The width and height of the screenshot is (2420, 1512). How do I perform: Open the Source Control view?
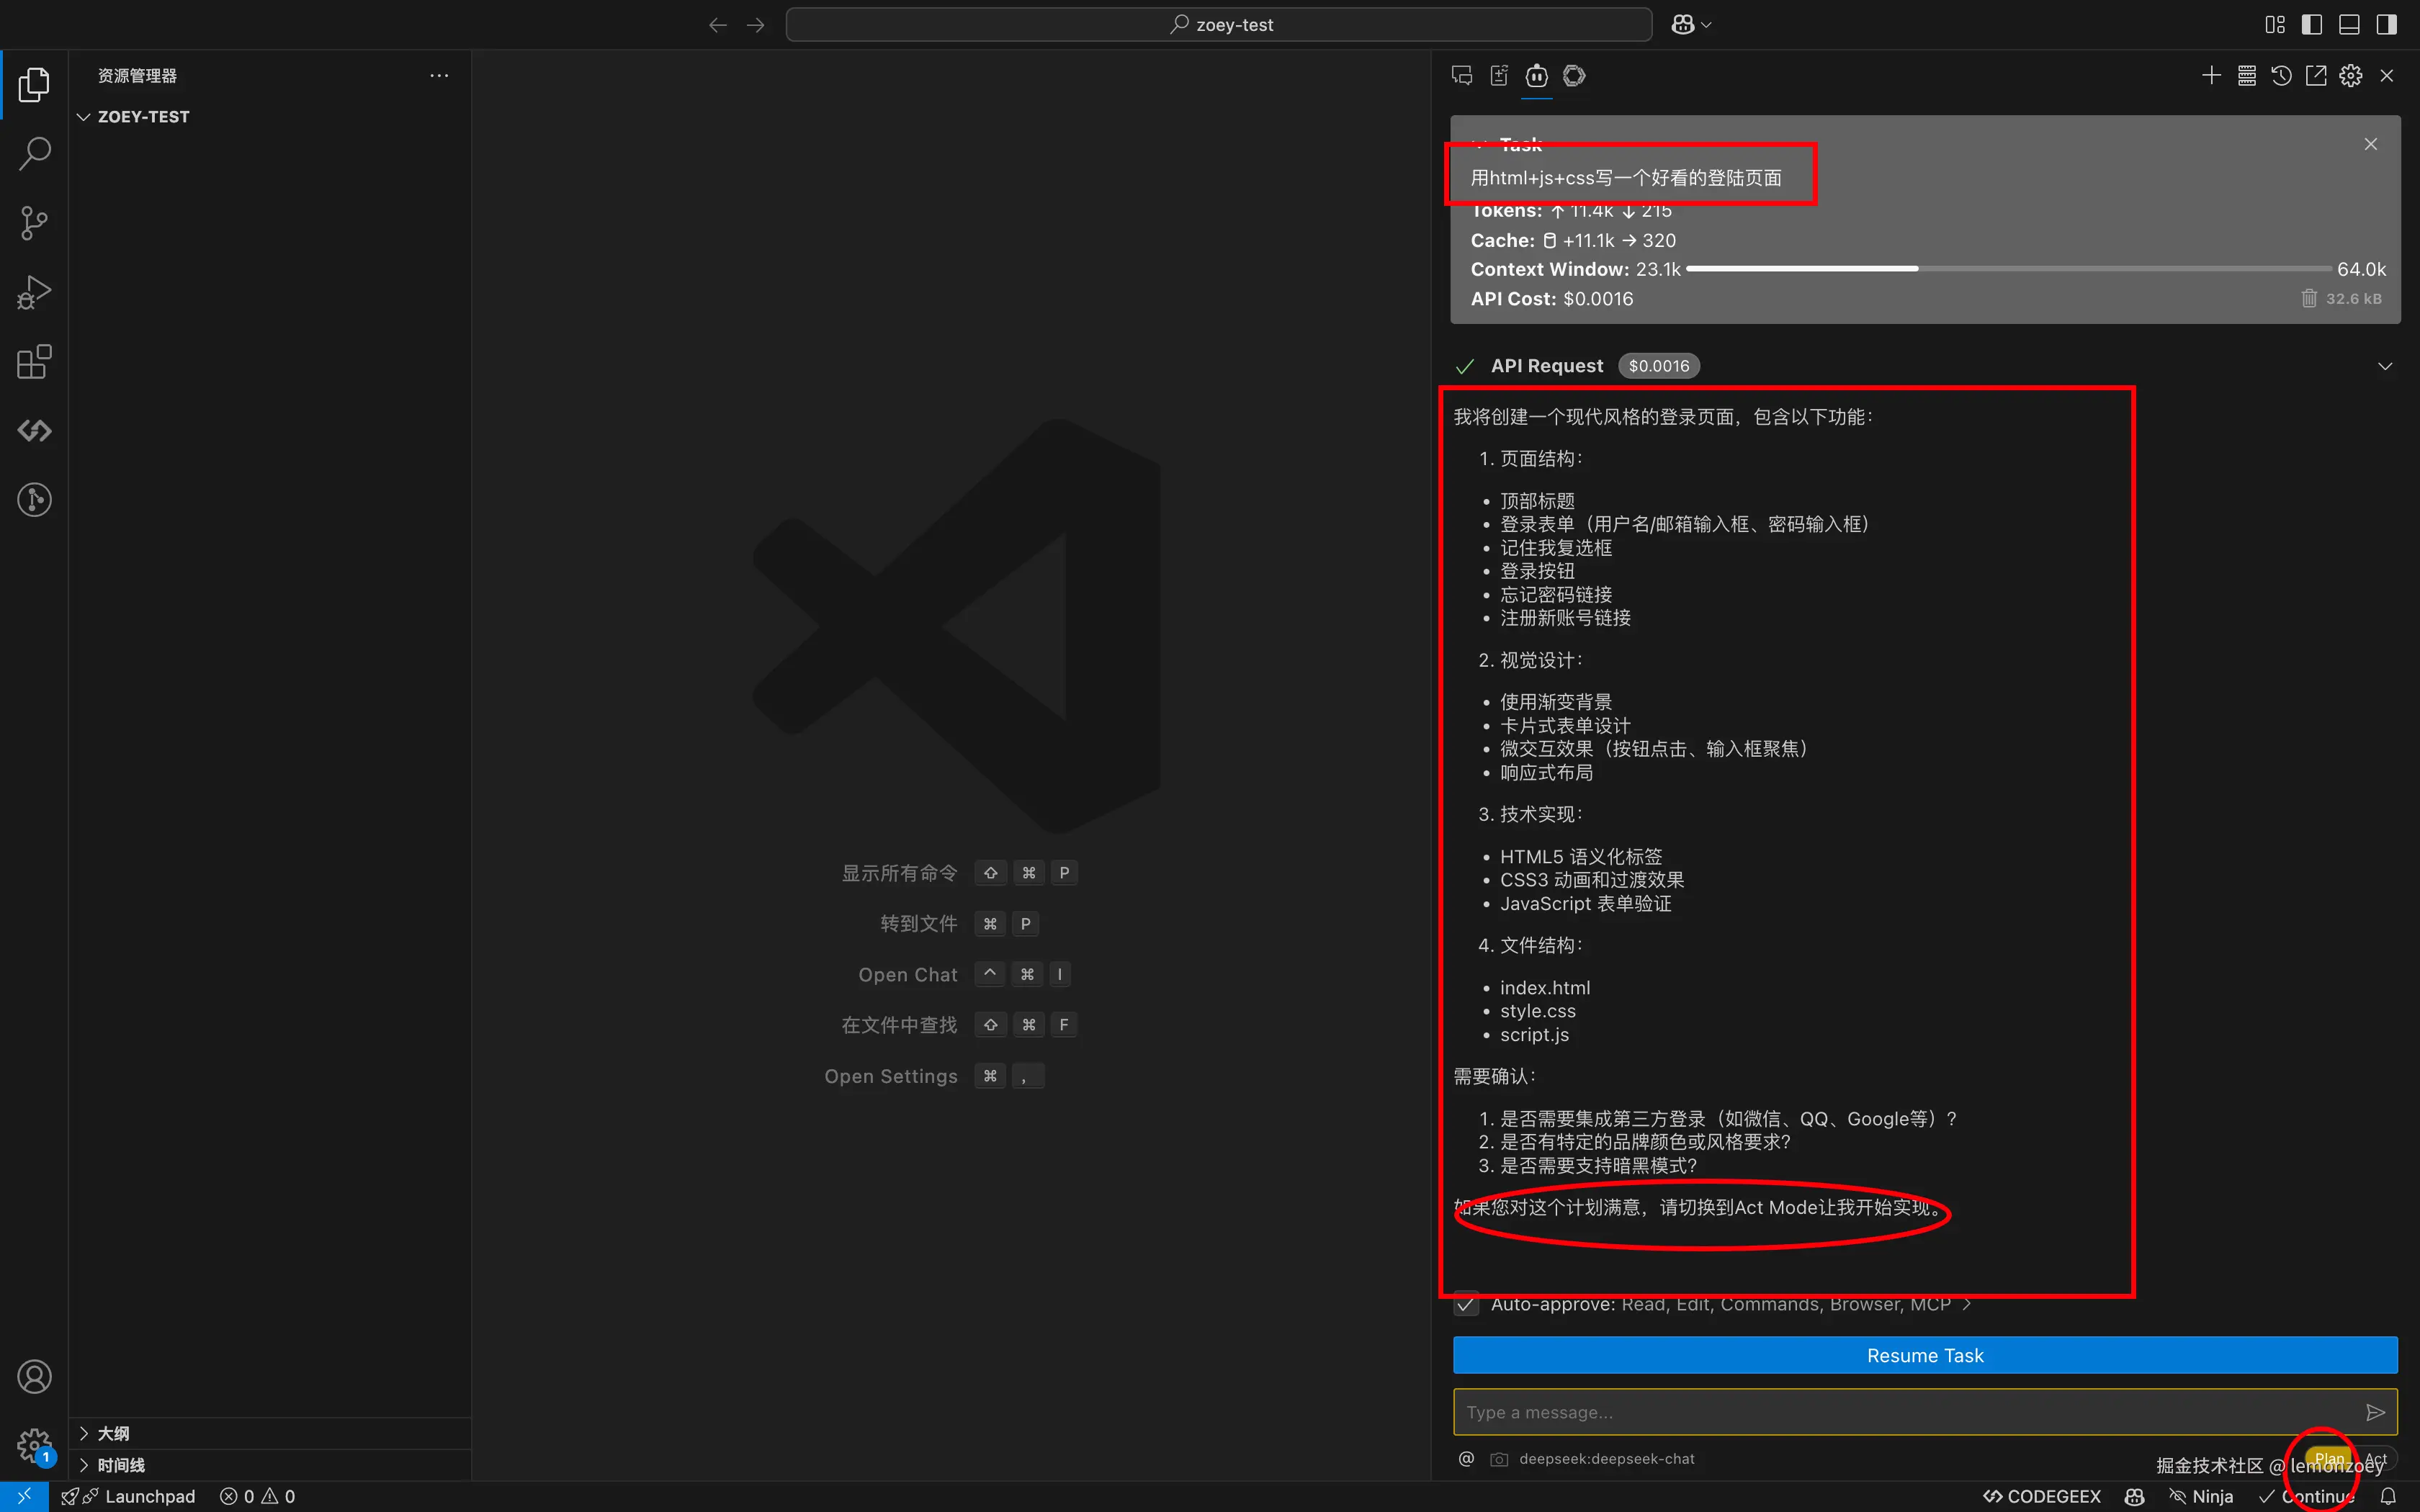click(x=34, y=222)
